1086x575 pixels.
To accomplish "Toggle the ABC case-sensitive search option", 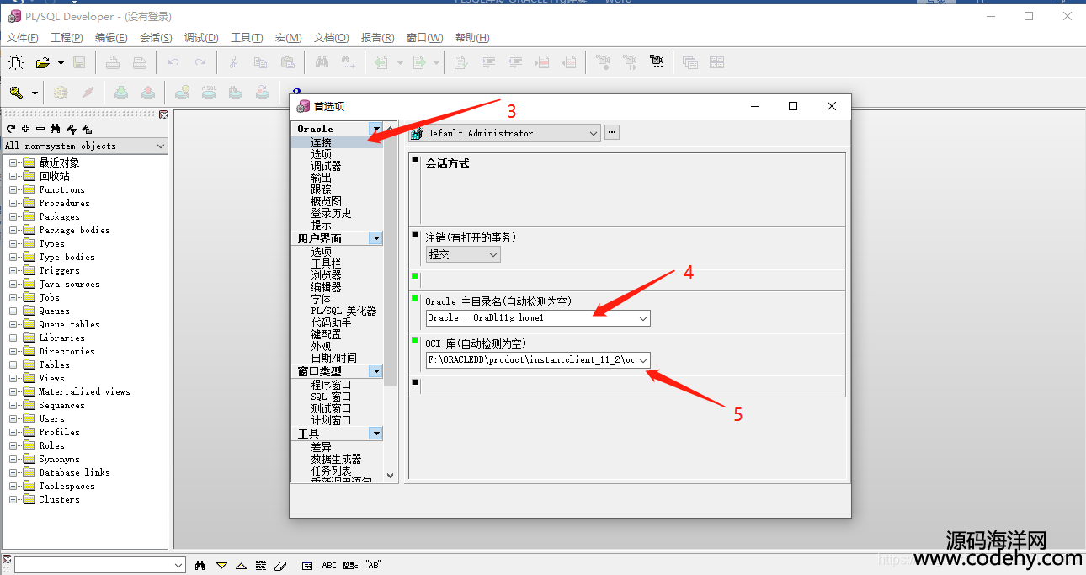I will pyautogui.click(x=329, y=565).
